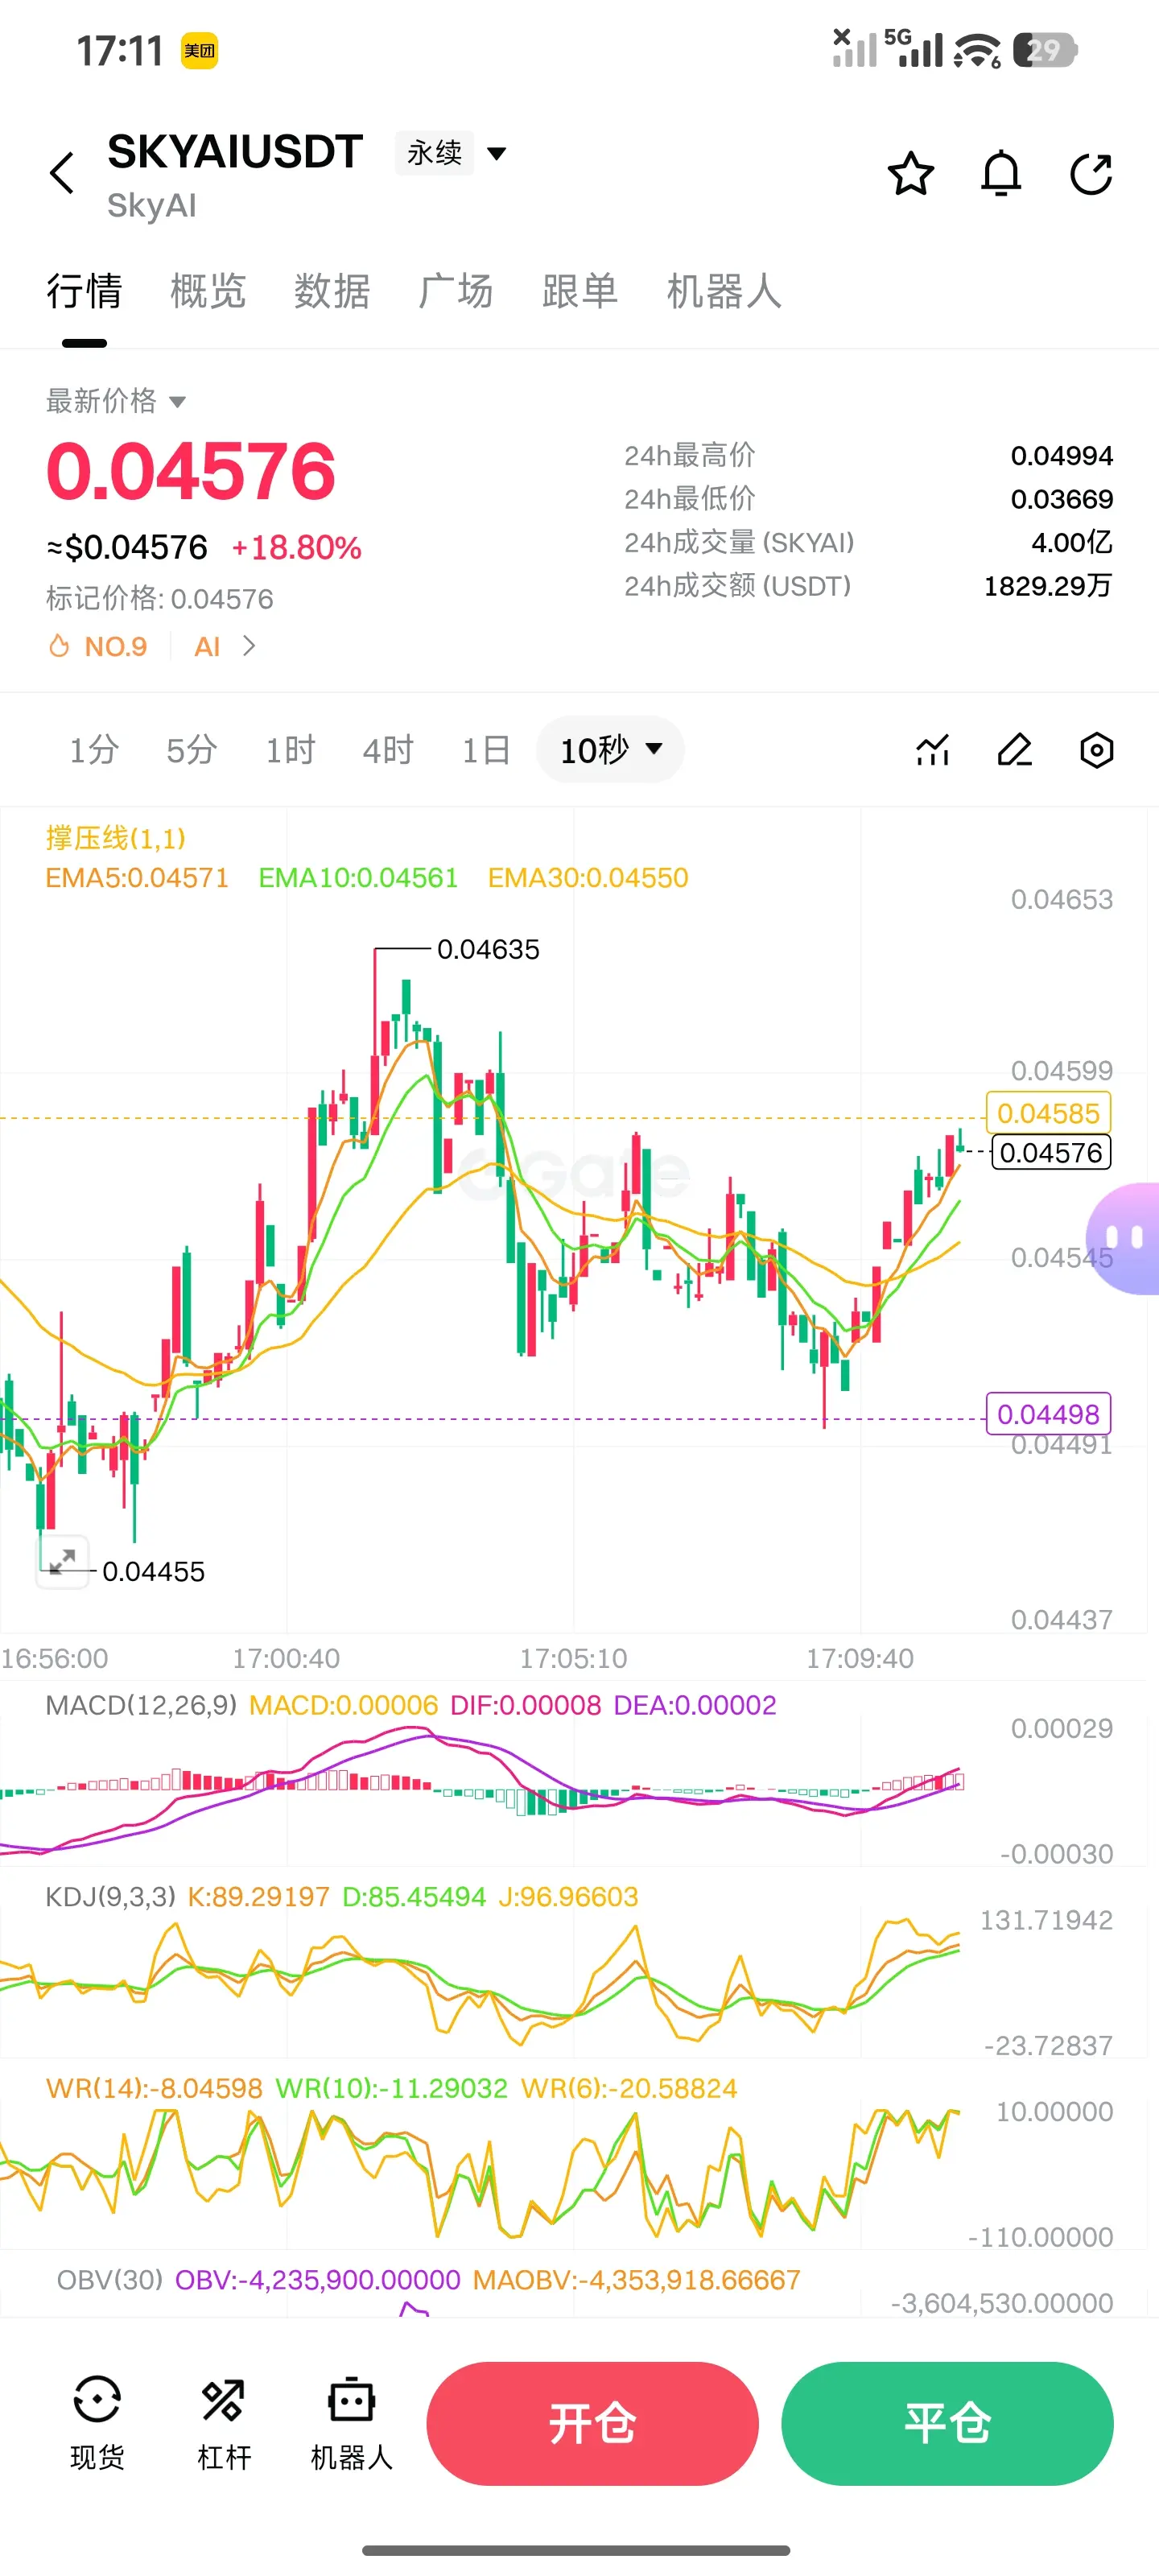The image size is (1159, 2576).
Task: Open the 永续 contract type dropdown
Action: (x=452, y=153)
